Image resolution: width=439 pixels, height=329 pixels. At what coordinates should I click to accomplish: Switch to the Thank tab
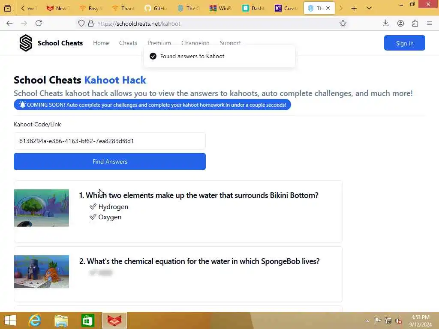[x=123, y=9]
